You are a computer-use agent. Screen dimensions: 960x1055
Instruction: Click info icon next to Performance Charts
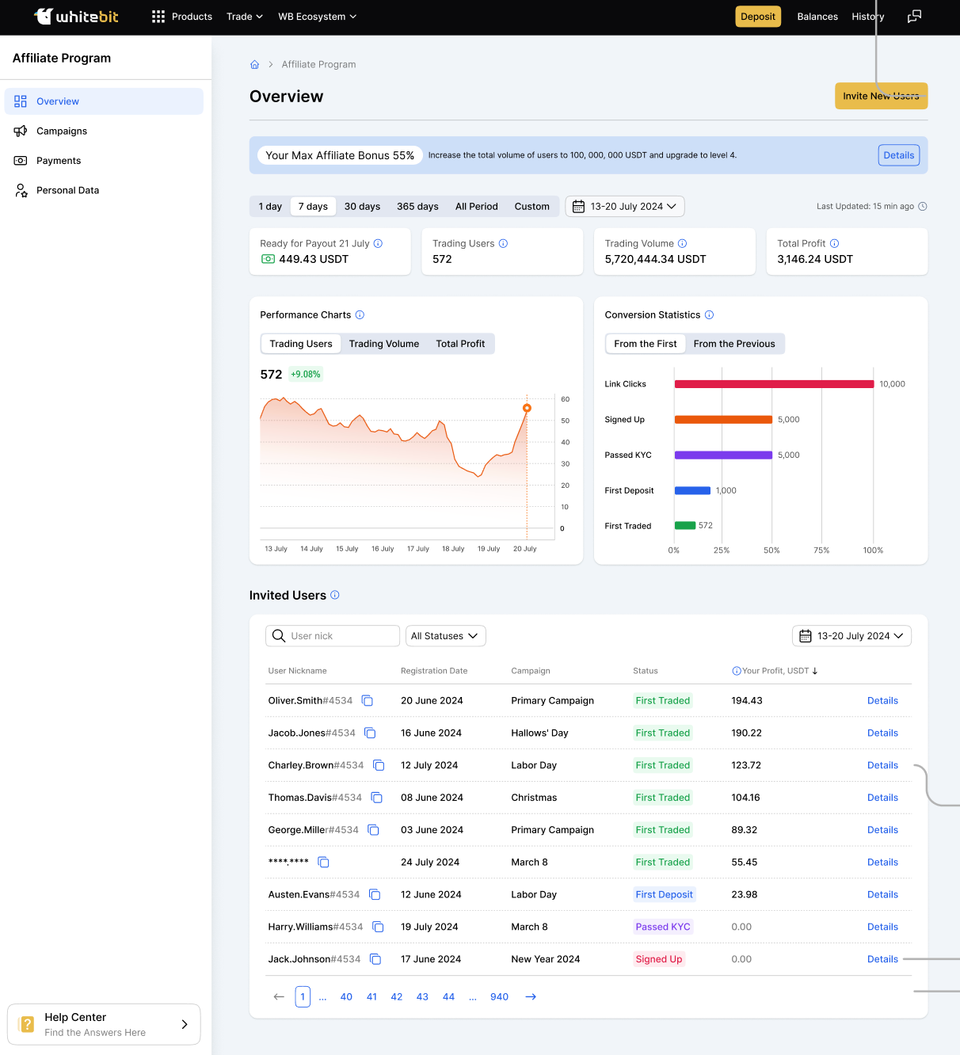(360, 315)
